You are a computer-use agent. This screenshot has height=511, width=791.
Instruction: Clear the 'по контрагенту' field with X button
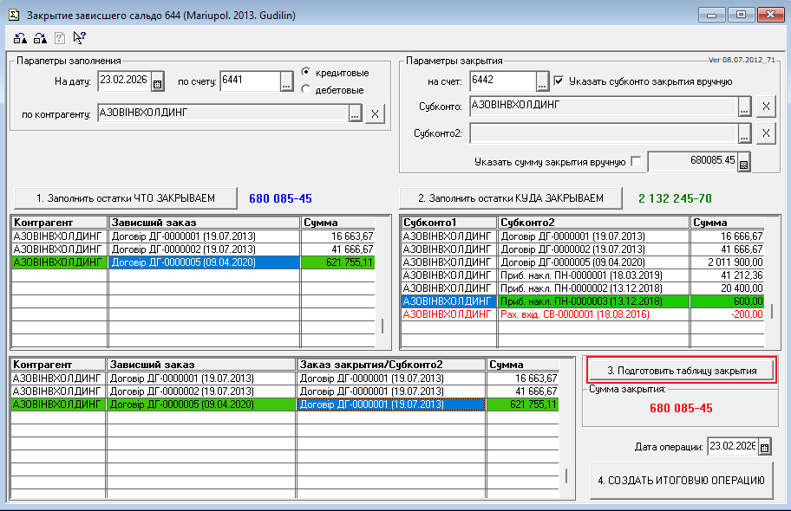point(375,113)
